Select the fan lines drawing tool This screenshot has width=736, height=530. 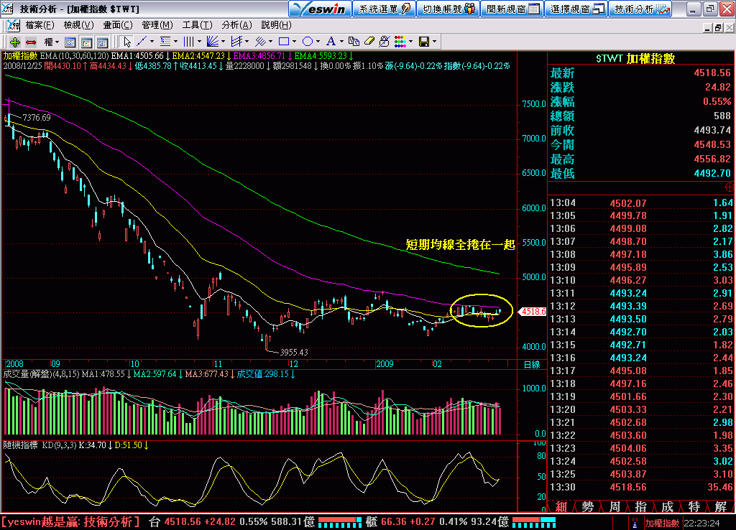pyautogui.click(x=212, y=42)
